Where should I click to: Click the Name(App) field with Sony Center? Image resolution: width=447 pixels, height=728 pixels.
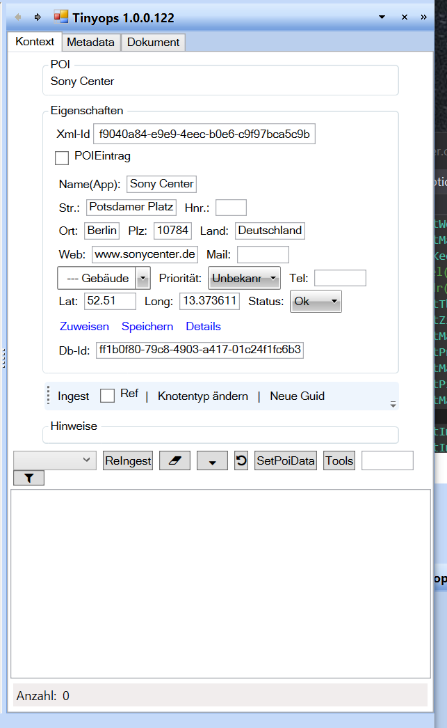162,184
